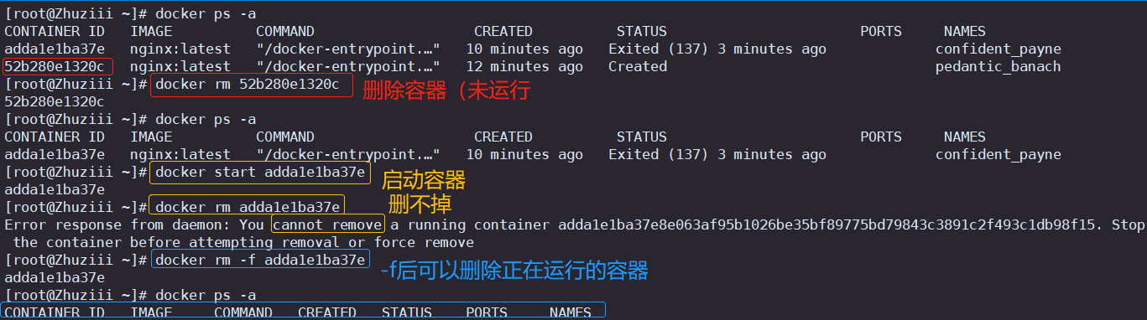The height and width of the screenshot is (320, 1147).
Task: Click the Created status of container 52b280e1320c
Action: point(638,67)
